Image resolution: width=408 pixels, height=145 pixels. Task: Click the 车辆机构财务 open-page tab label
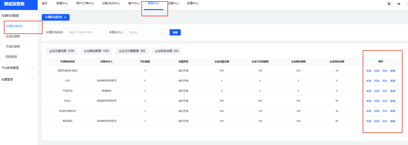tap(54, 17)
